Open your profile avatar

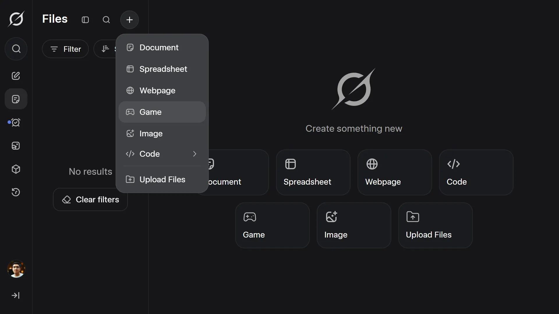pos(16,269)
